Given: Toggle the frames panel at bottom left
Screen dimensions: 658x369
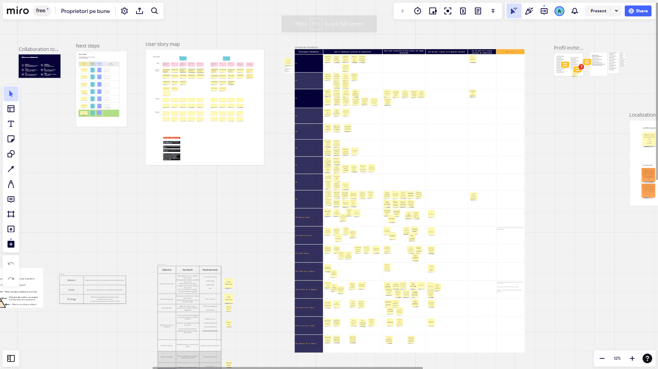Looking at the screenshot, I should pos(11,358).
